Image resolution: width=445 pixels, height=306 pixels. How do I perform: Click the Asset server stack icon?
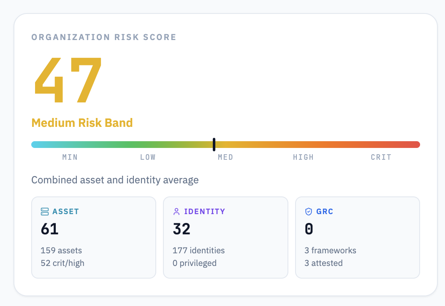45,211
